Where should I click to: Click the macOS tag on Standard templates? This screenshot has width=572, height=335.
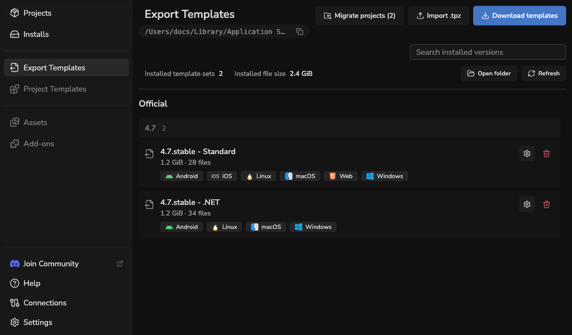point(300,176)
